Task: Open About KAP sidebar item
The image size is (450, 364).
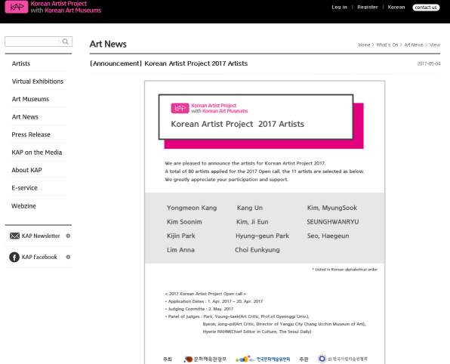Action: click(x=26, y=170)
